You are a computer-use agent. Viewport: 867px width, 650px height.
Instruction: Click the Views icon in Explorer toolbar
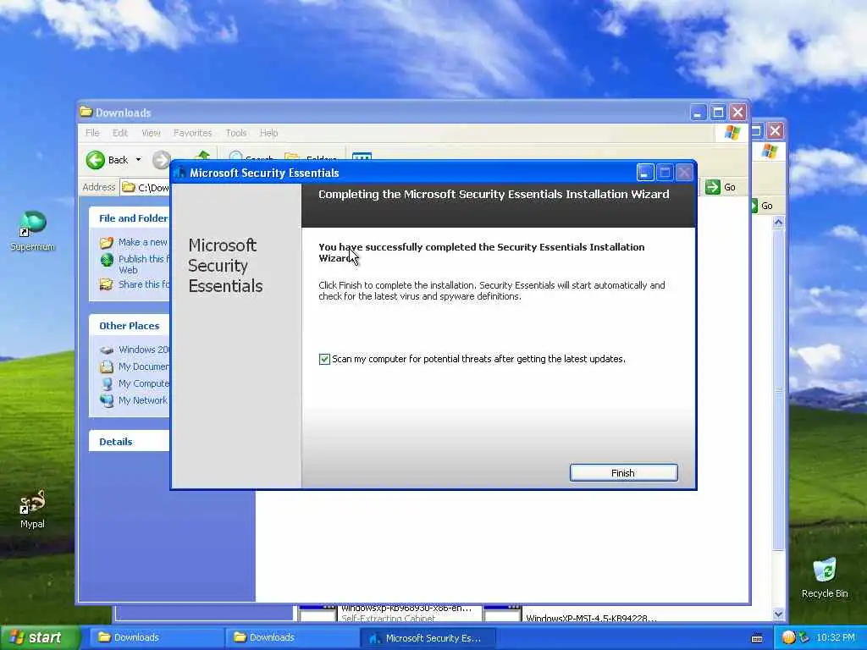362,157
